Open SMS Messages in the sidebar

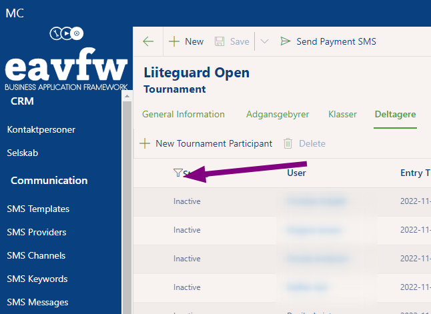click(37, 303)
